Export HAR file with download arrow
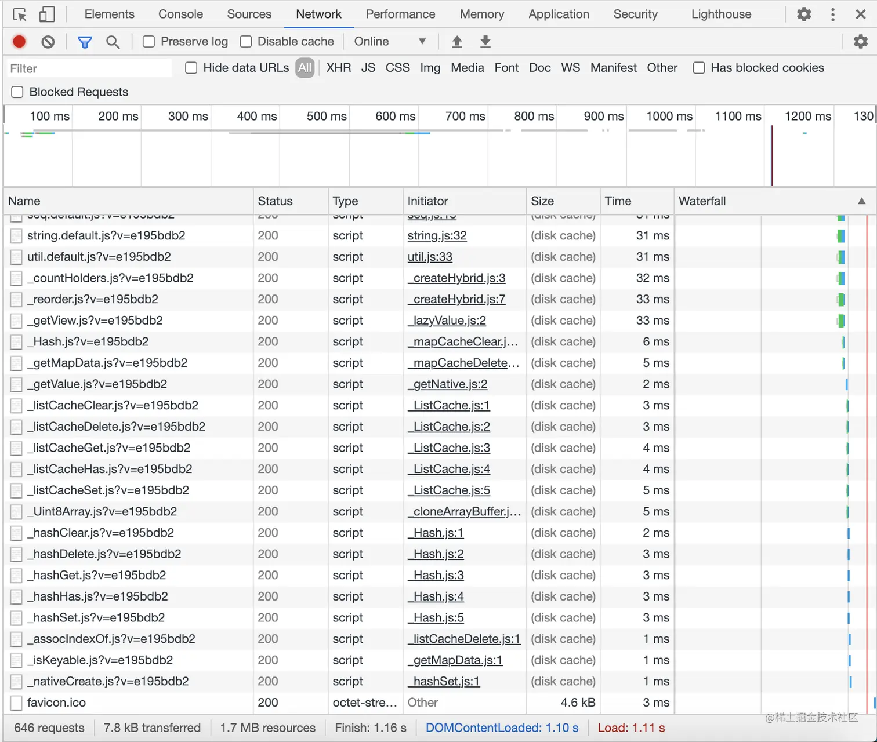Image resolution: width=877 pixels, height=742 pixels. point(485,41)
